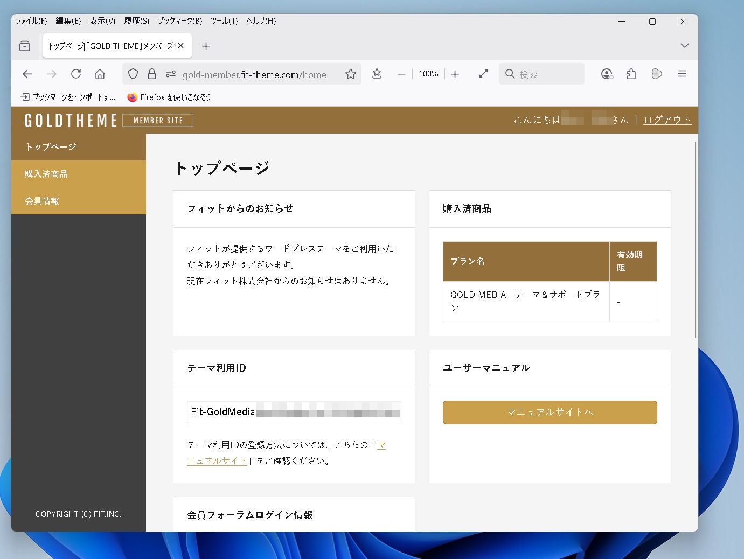The width and height of the screenshot is (744, 559).
Task: Click the テーマ利用ID heading
Action: (x=217, y=368)
